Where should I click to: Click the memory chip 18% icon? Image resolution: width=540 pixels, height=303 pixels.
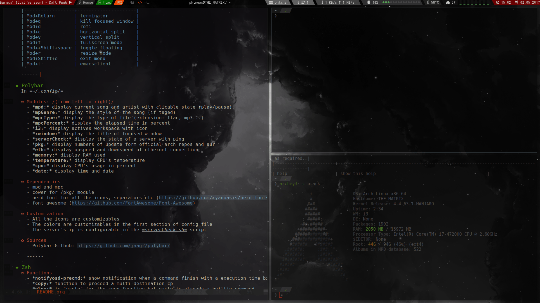click(368, 2)
